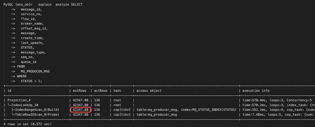Click the STATUS = 1; condition line
The height and width of the screenshot is (127, 315).
pyautogui.click(x=31, y=81)
